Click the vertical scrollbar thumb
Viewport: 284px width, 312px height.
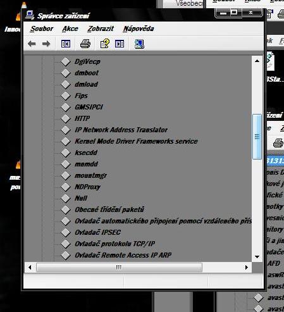pos(257,137)
